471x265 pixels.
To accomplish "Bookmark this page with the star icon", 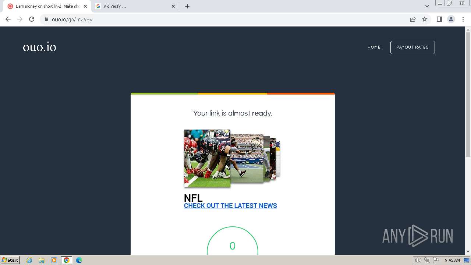I will [x=425, y=19].
